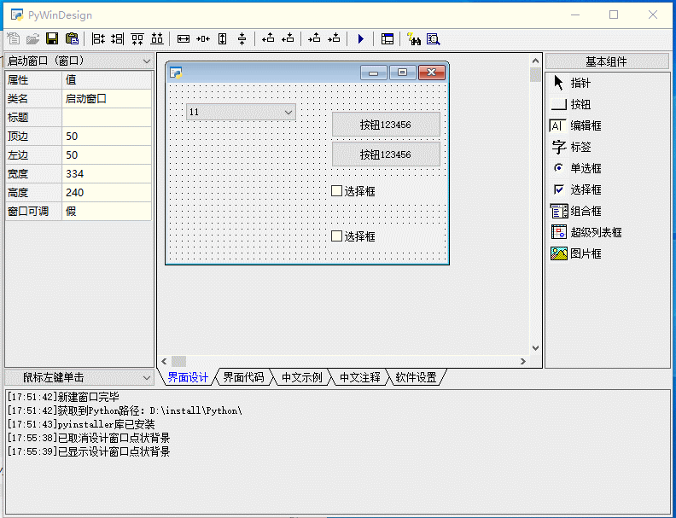The image size is (676, 518).
Task: Click the design area's scroll up arrow
Action: [x=535, y=61]
